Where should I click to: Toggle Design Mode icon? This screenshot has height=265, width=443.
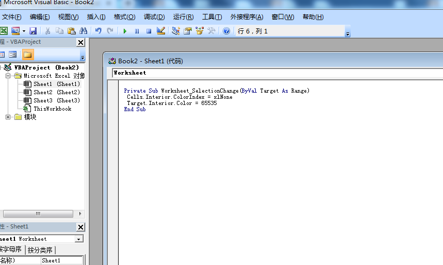[161, 31]
